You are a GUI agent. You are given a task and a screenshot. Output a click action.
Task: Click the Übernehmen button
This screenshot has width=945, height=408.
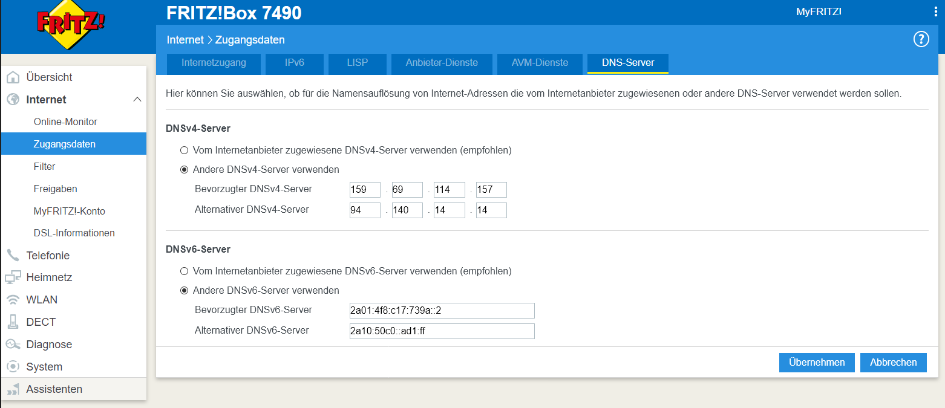tap(817, 363)
